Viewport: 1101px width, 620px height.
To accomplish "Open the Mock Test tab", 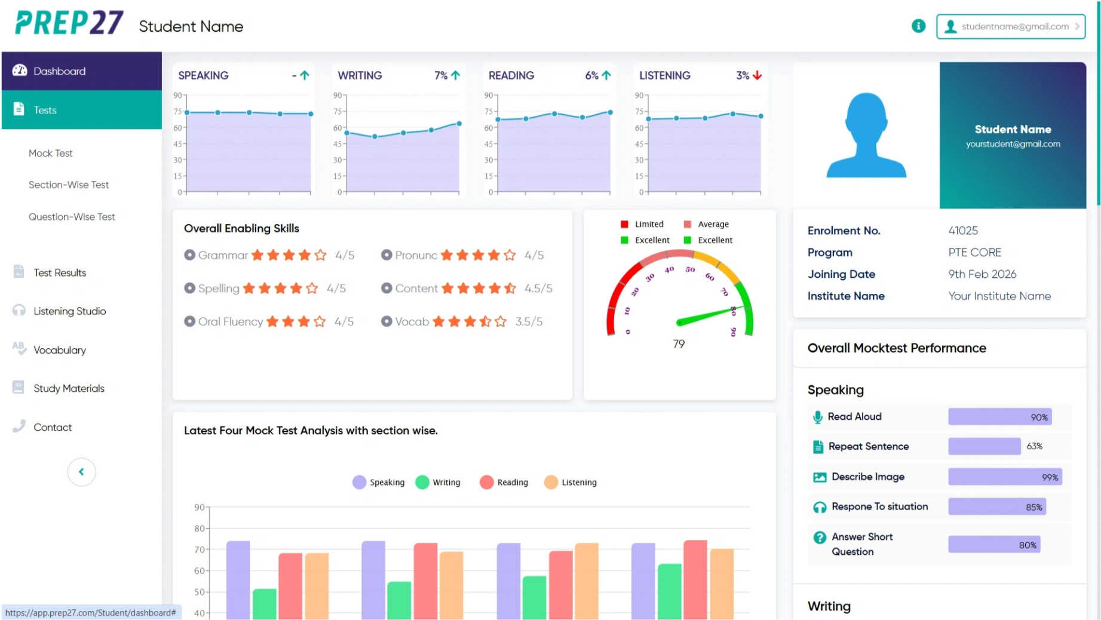I will (51, 153).
